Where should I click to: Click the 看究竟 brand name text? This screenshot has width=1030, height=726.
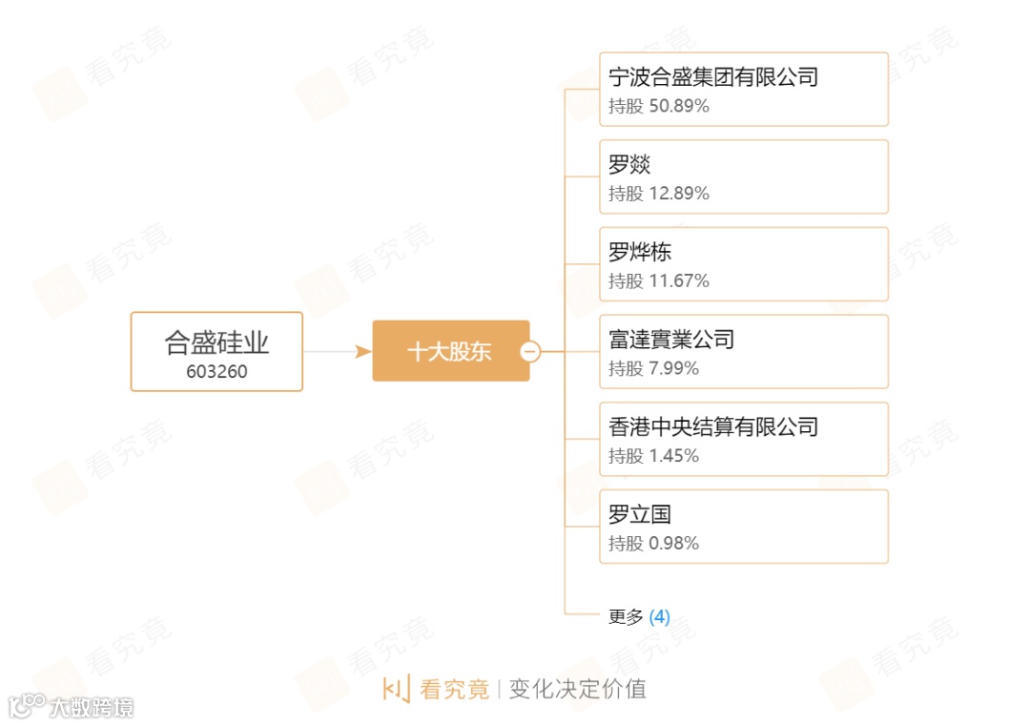click(455, 689)
